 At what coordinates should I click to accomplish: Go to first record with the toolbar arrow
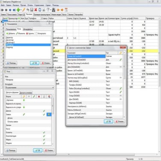2,10
